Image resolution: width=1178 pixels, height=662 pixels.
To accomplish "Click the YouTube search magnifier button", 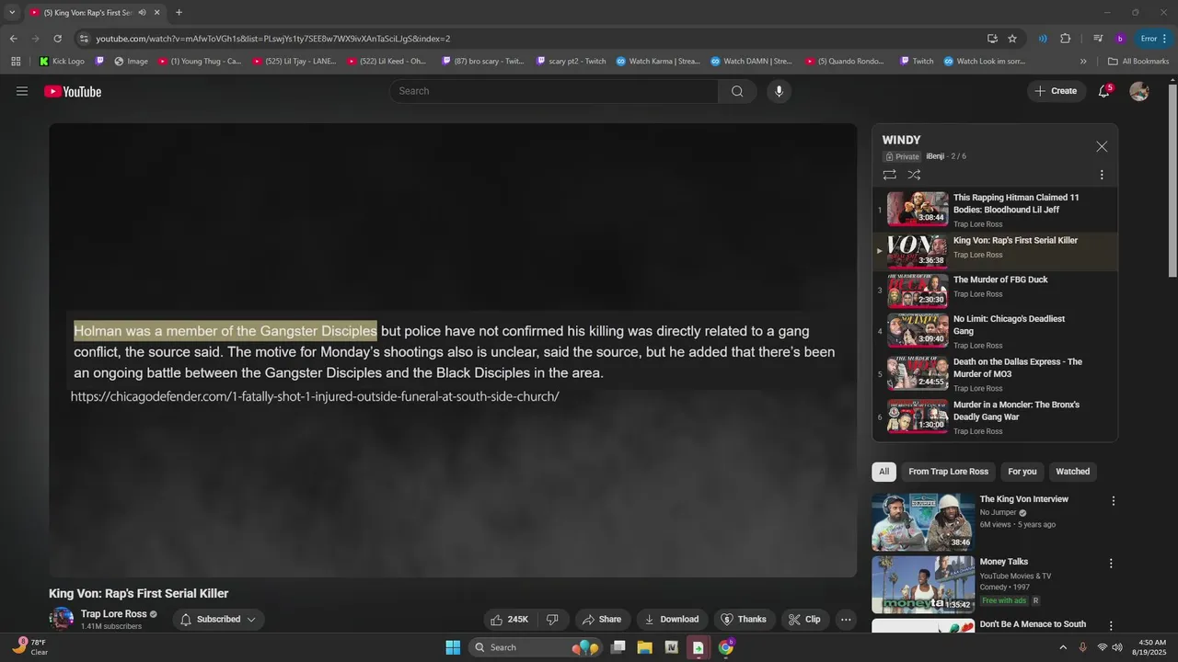I will pyautogui.click(x=737, y=91).
